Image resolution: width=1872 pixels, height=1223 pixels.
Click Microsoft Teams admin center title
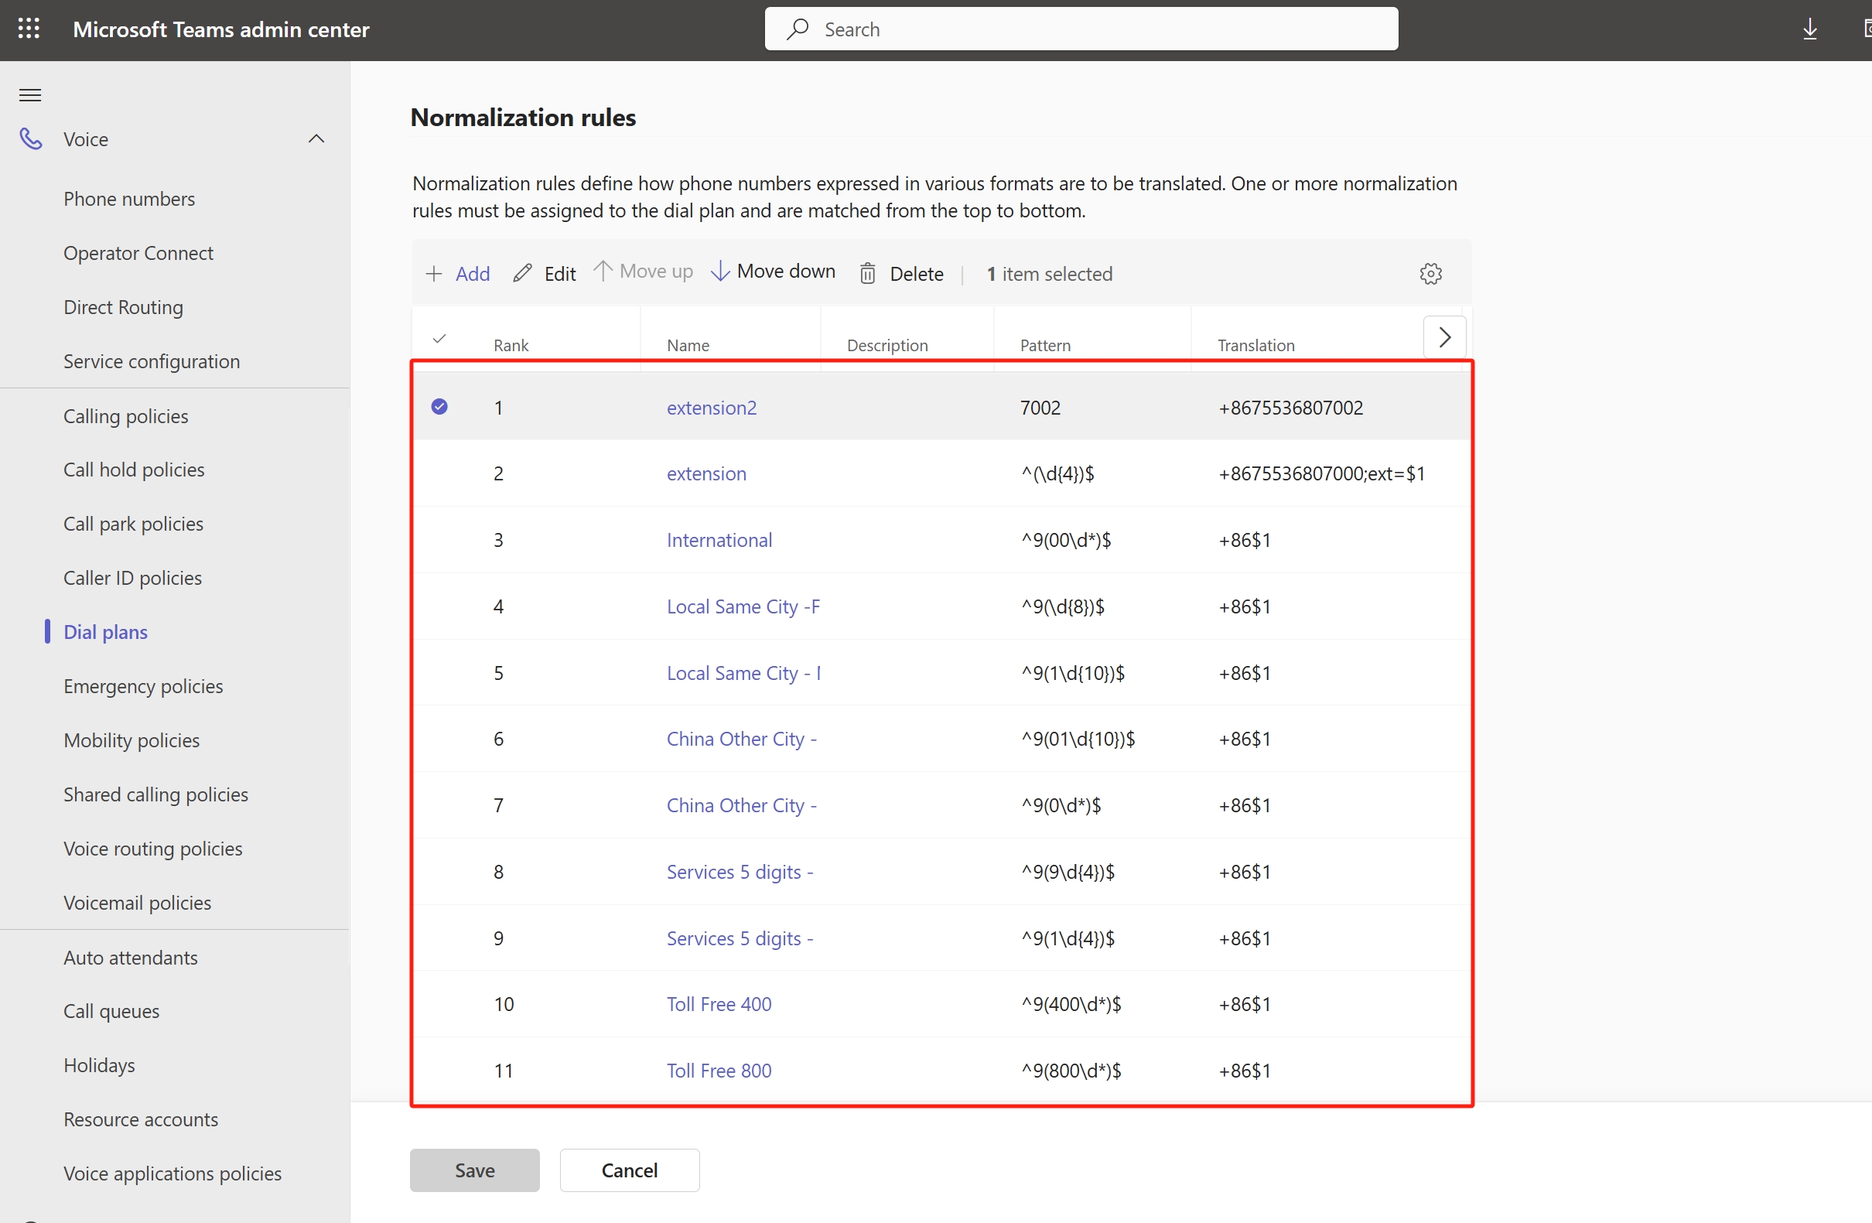point(221,29)
